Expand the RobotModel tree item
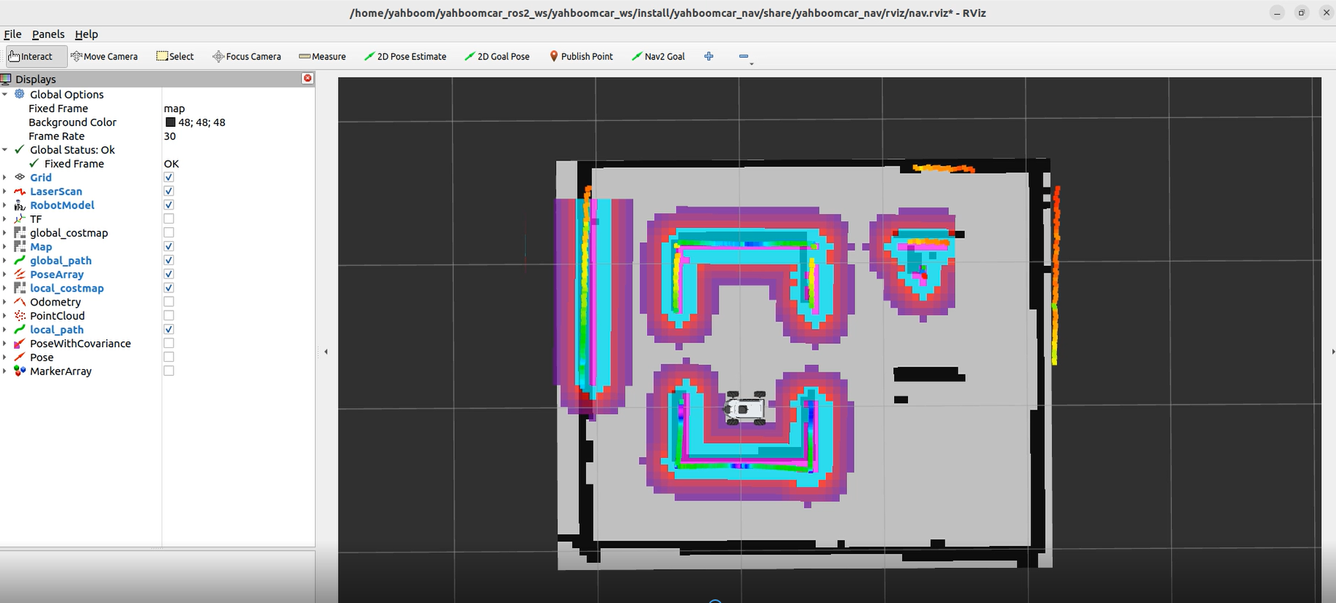Screen dimensions: 1336x603 pyautogui.click(x=5, y=205)
